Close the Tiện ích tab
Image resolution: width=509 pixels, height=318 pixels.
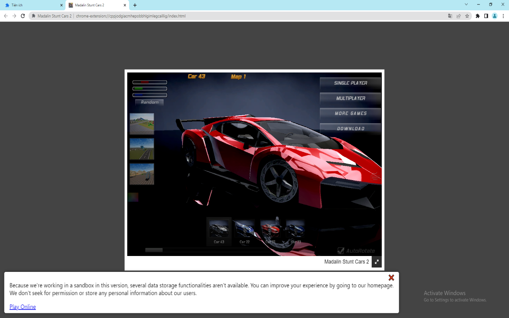pos(62,5)
